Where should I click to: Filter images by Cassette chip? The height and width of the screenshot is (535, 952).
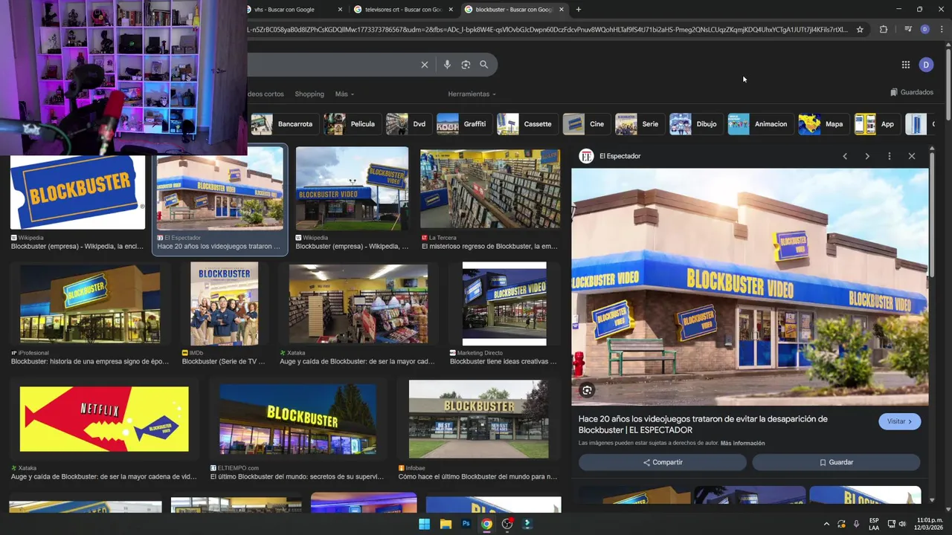tap(526, 124)
